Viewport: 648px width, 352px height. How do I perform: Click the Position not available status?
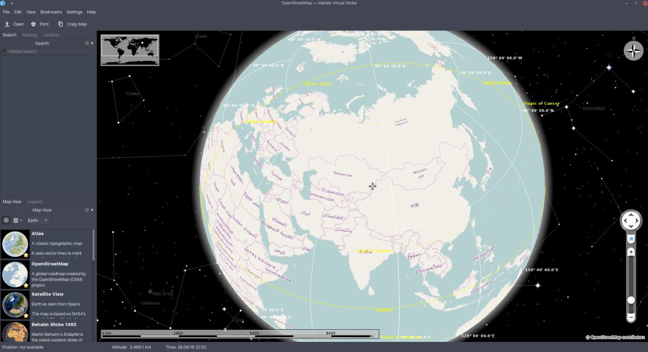coord(22,347)
